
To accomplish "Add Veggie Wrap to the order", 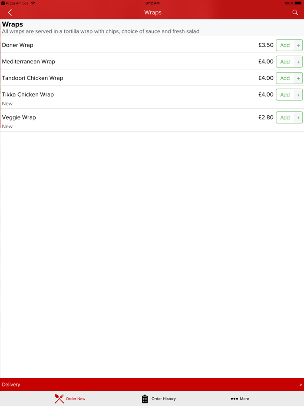I will [285, 118].
